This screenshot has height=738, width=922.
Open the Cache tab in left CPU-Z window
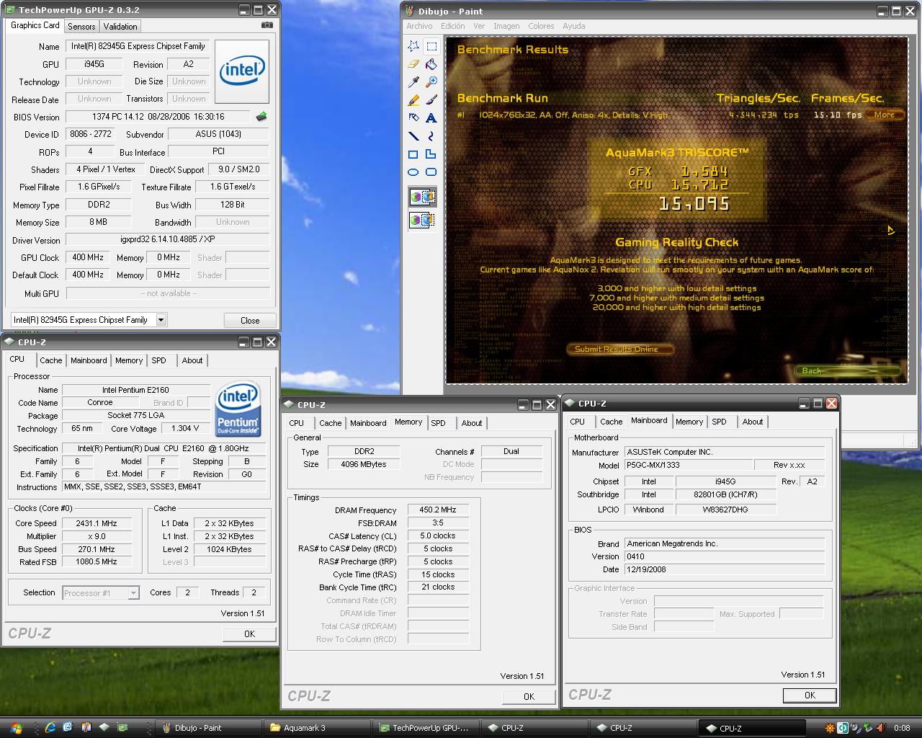(x=51, y=360)
